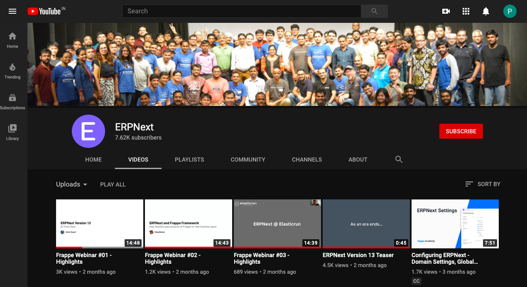The image size is (527, 287).
Task: Open the create video camera icon
Action: coord(446,11)
